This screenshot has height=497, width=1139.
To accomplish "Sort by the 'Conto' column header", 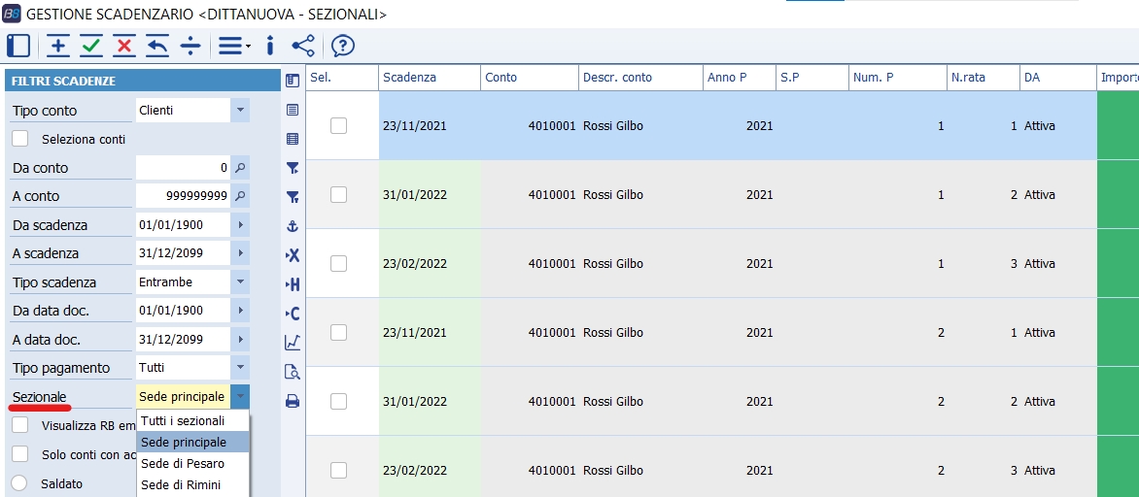I will [530, 77].
